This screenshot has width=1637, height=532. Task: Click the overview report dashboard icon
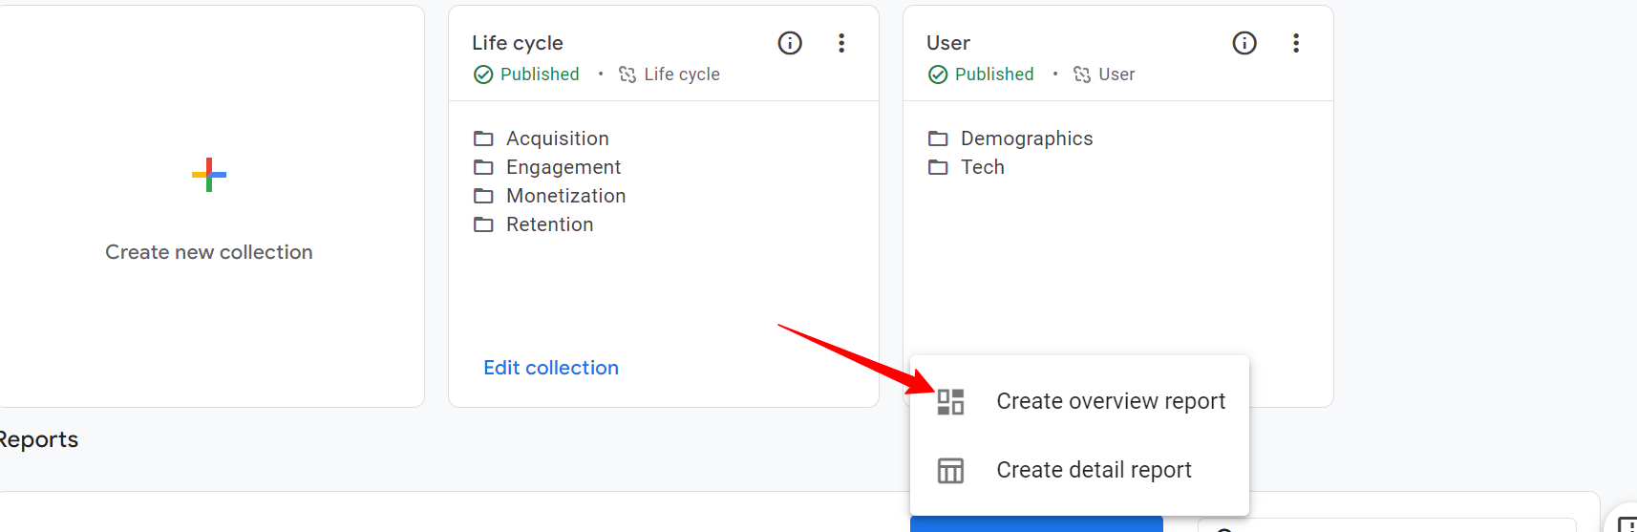(950, 401)
